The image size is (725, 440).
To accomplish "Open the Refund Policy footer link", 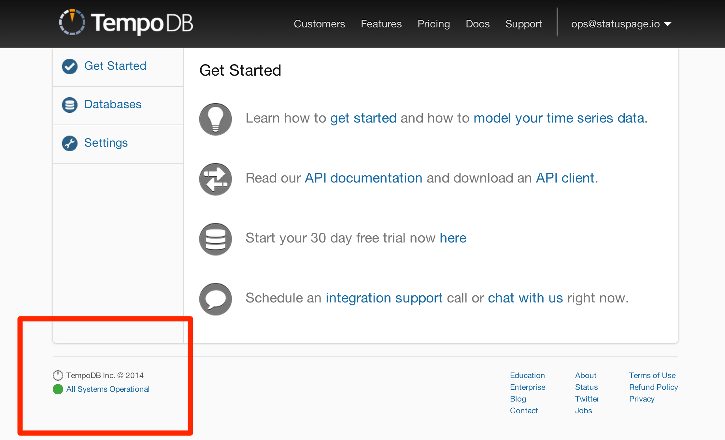I will [653, 387].
